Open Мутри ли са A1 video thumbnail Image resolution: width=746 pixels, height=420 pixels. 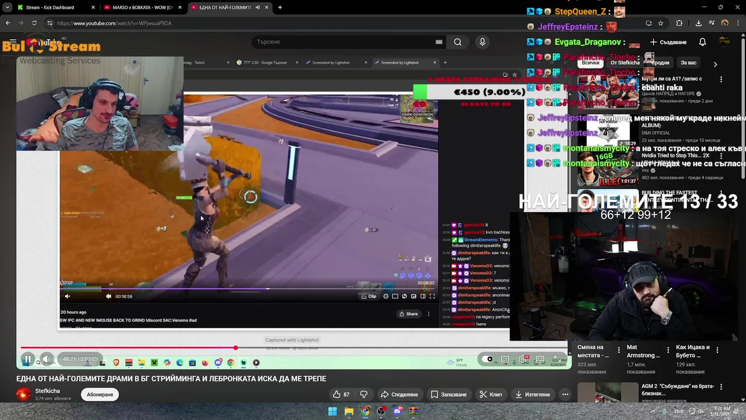point(608,92)
